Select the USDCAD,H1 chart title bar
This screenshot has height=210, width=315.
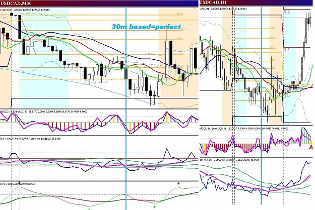257,3
